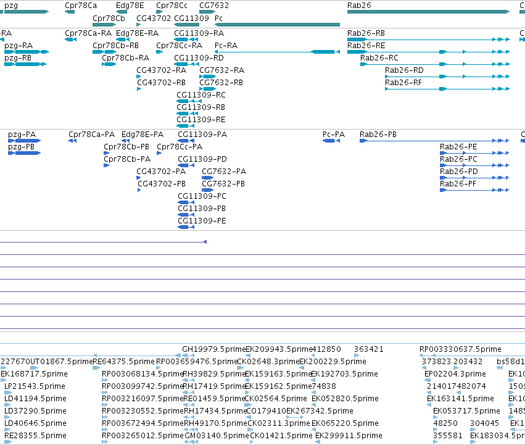Screen dimensions: 525x445
Task: Click the Rab26-PD protein label
Action: tap(459, 172)
